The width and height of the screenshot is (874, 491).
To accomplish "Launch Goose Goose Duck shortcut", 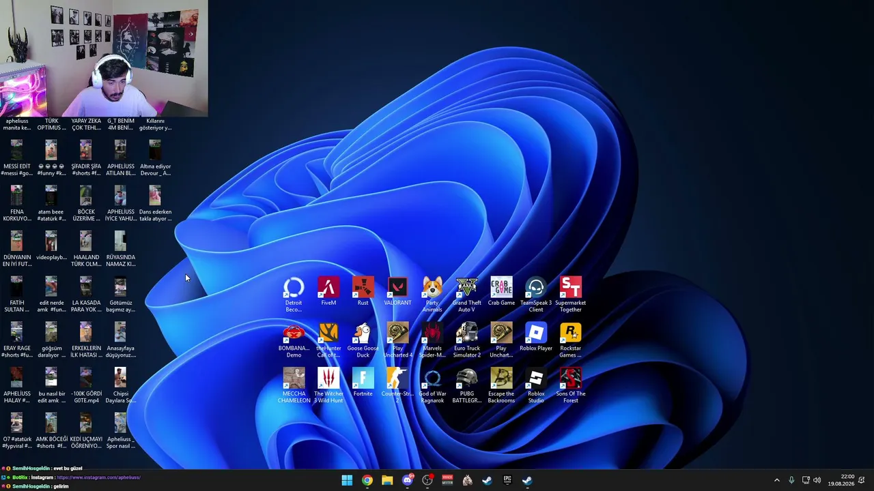I will coord(363,340).
